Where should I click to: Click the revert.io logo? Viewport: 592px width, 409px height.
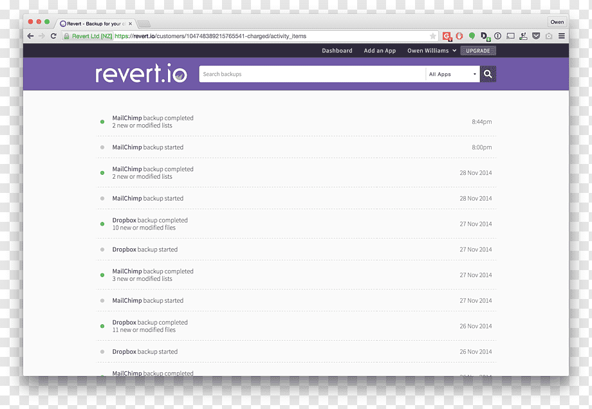(x=141, y=73)
